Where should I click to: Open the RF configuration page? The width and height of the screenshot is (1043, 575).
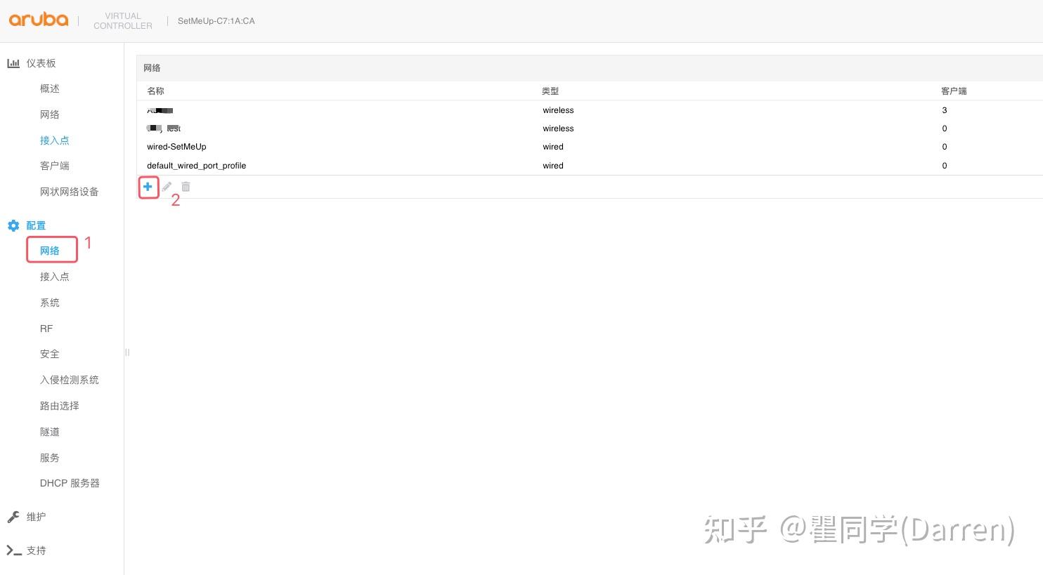(x=46, y=328)
